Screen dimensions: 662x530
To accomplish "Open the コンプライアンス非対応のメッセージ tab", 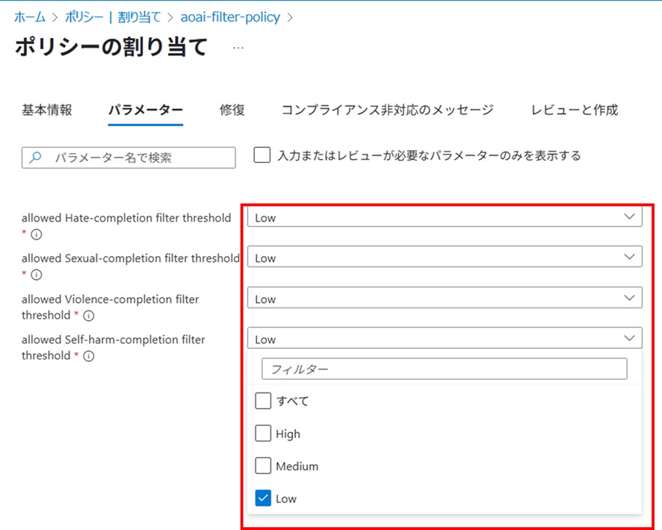I will click(x=388, y=110).
